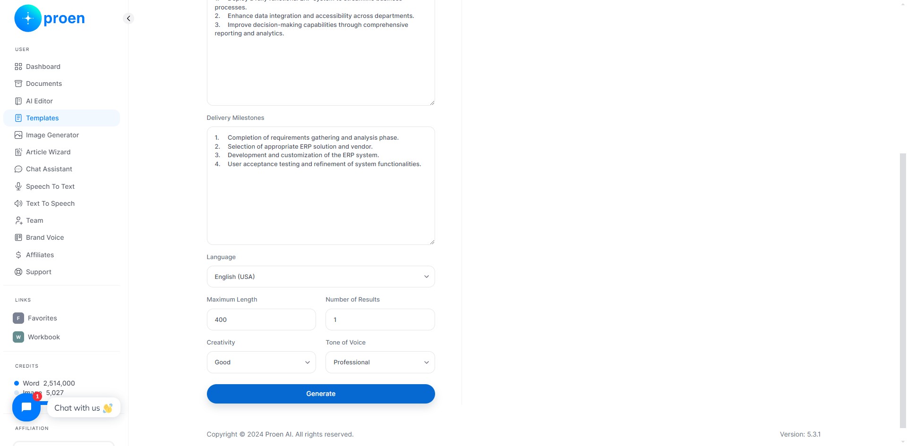Click the Image Generator picture icon
Viewport: 907px width, 446px height.
(18, 135)
